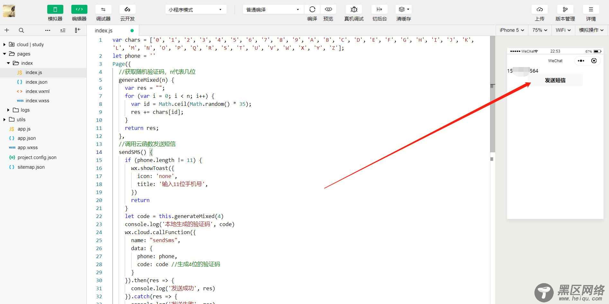The width and height of the screenshot is (609, 304).
Task: Click the 预览 preview eye icon
Action: [328, 10]
